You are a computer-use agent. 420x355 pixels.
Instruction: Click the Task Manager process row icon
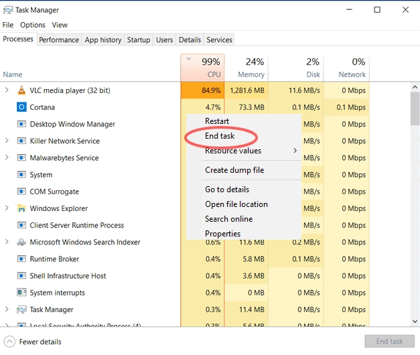21,309
